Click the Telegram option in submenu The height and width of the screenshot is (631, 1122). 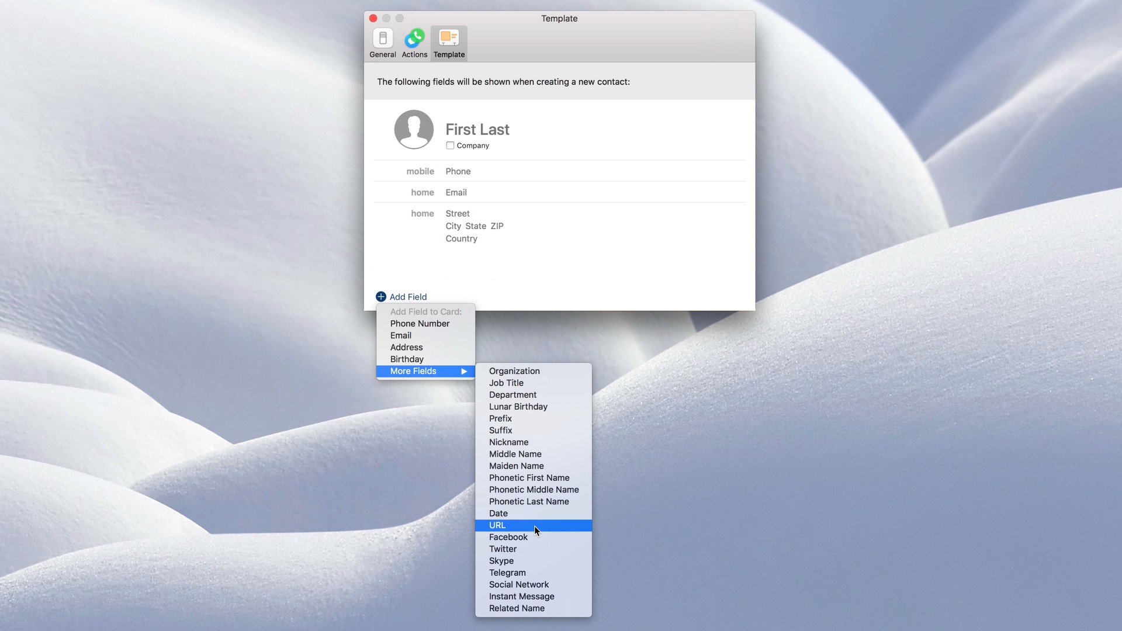pos(507,573)
